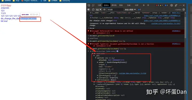The image size is (192, 100).
Task: Expand value: handleChangeRefState() node
Action: (x=98, y=62)
